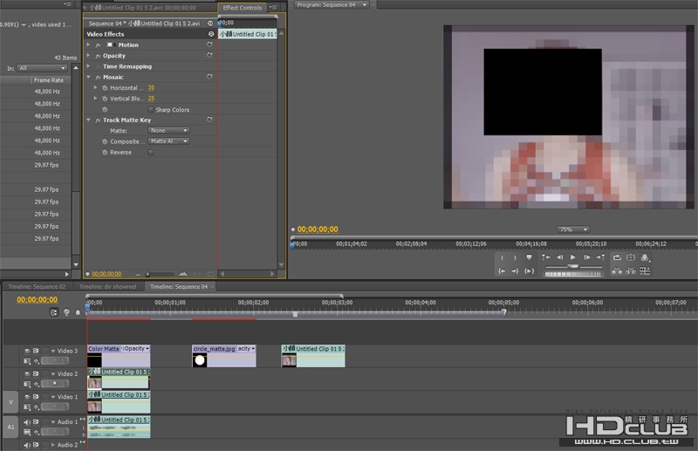Image resolution: width=698 pixels, height=451 pixels.
Task: Click the Horizontal Blocks value 30
Action: (x=151, y=88)
